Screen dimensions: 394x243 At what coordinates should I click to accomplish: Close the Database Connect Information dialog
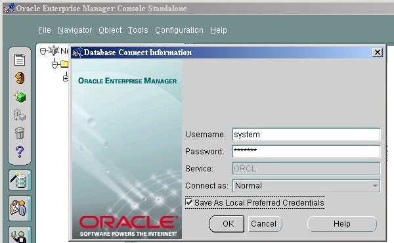[x=378, y=53]
